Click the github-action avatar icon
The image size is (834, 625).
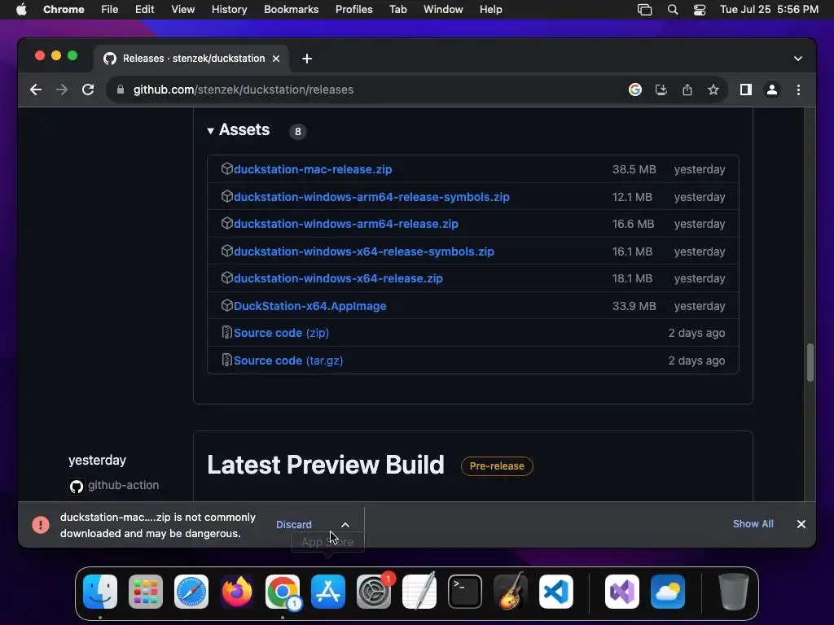pyautogui.click(x=77, y=487)
